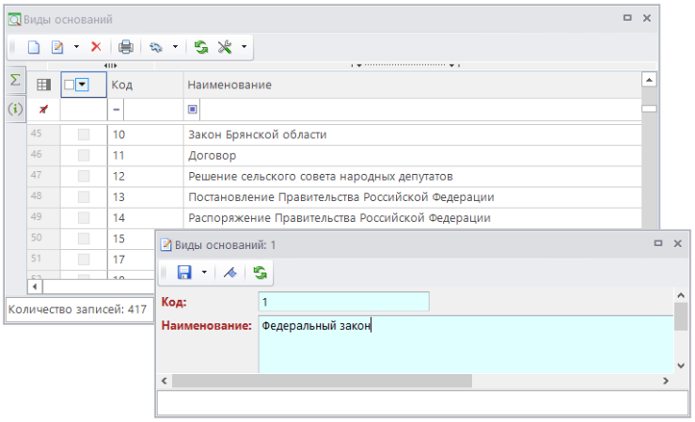Expand the dropdown arrow next to save icon
Screen dimensions: 695x422
pyautogui.click(x=203, y=273)
